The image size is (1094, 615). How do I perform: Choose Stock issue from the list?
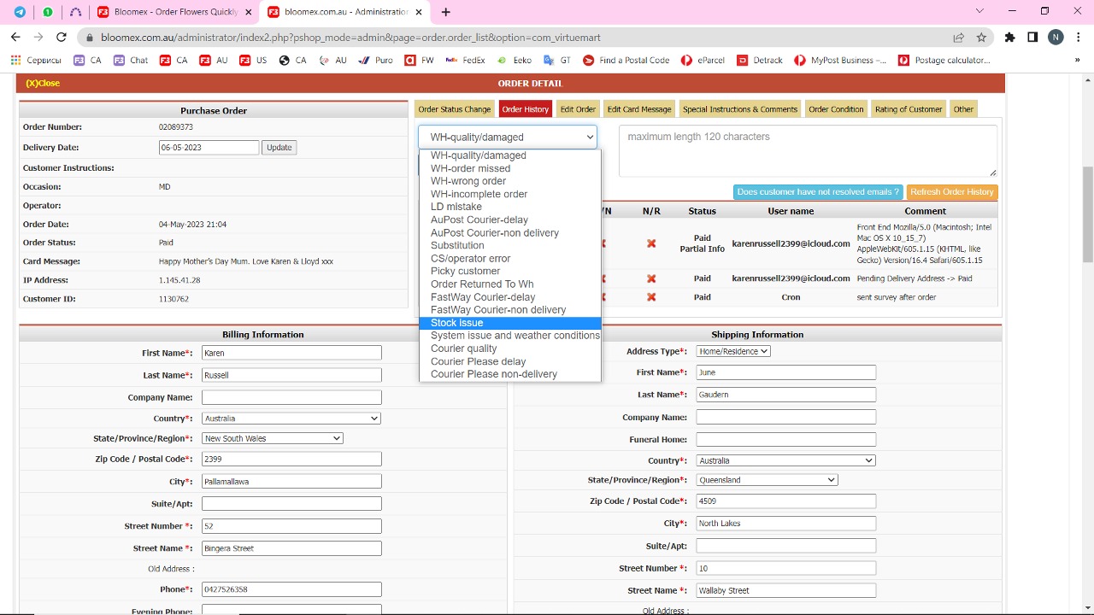tap(510, 323)
